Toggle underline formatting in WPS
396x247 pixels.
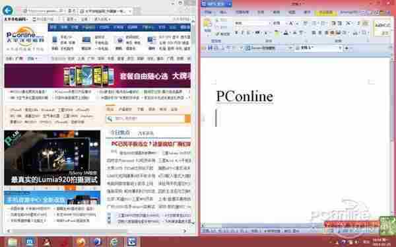[x=249, y=32]
